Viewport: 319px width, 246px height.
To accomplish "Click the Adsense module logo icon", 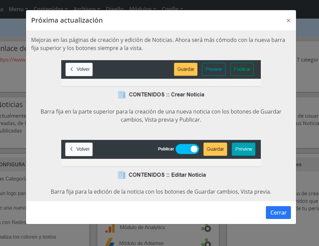I will [x=110, y=242].
